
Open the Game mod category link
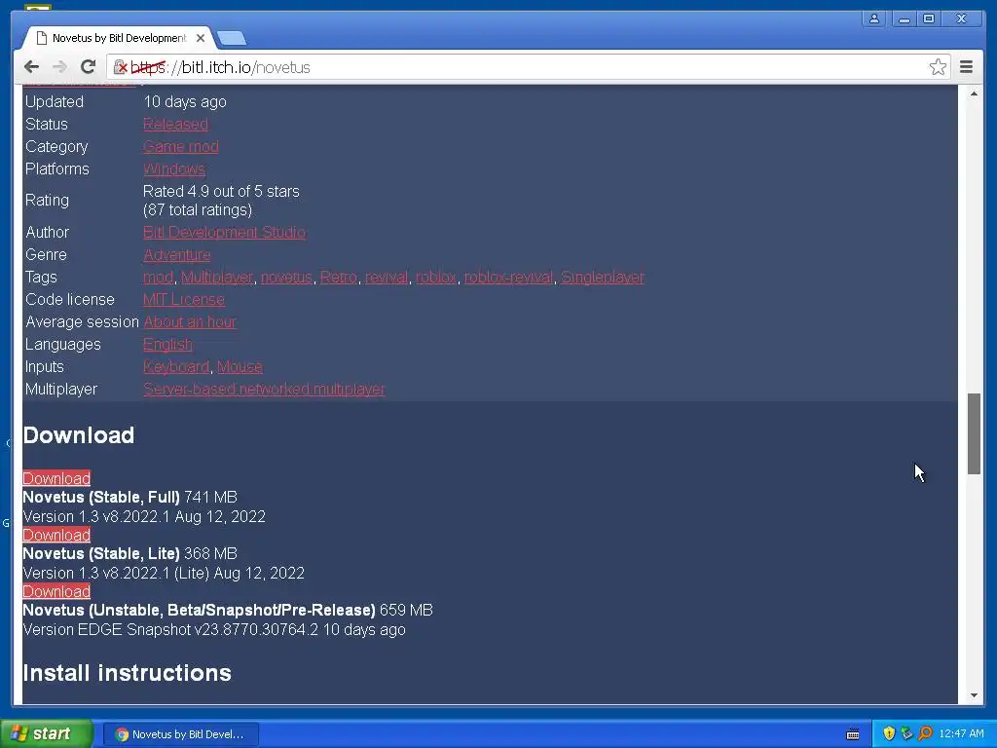click(180, 146)
